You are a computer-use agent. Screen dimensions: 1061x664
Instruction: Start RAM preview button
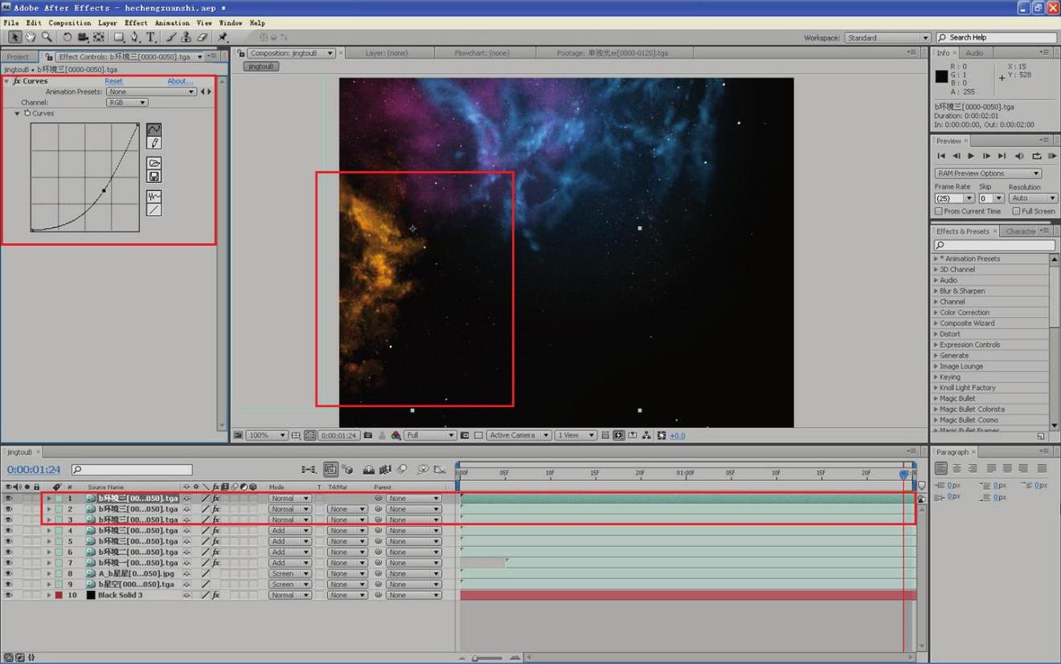tap(1051, 156)
